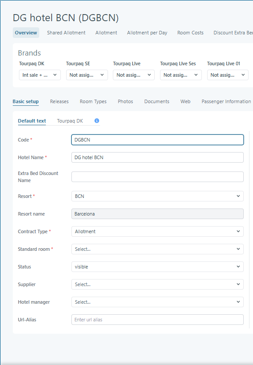The image size is (253, 365).
Task: Expand the Contract Type dropdown
Action: click(x=157, y=231)
